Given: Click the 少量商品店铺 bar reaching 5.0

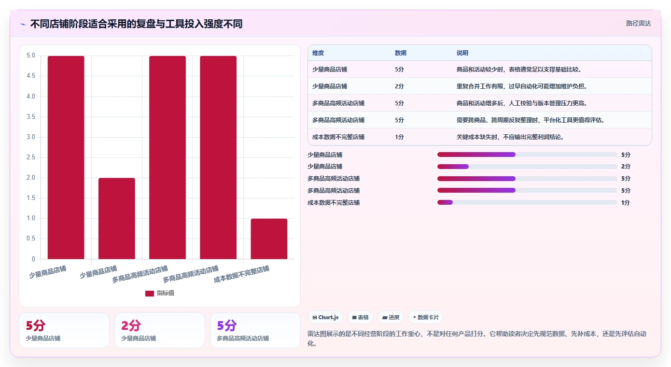Looking at the screenshot, I should 66,157.
